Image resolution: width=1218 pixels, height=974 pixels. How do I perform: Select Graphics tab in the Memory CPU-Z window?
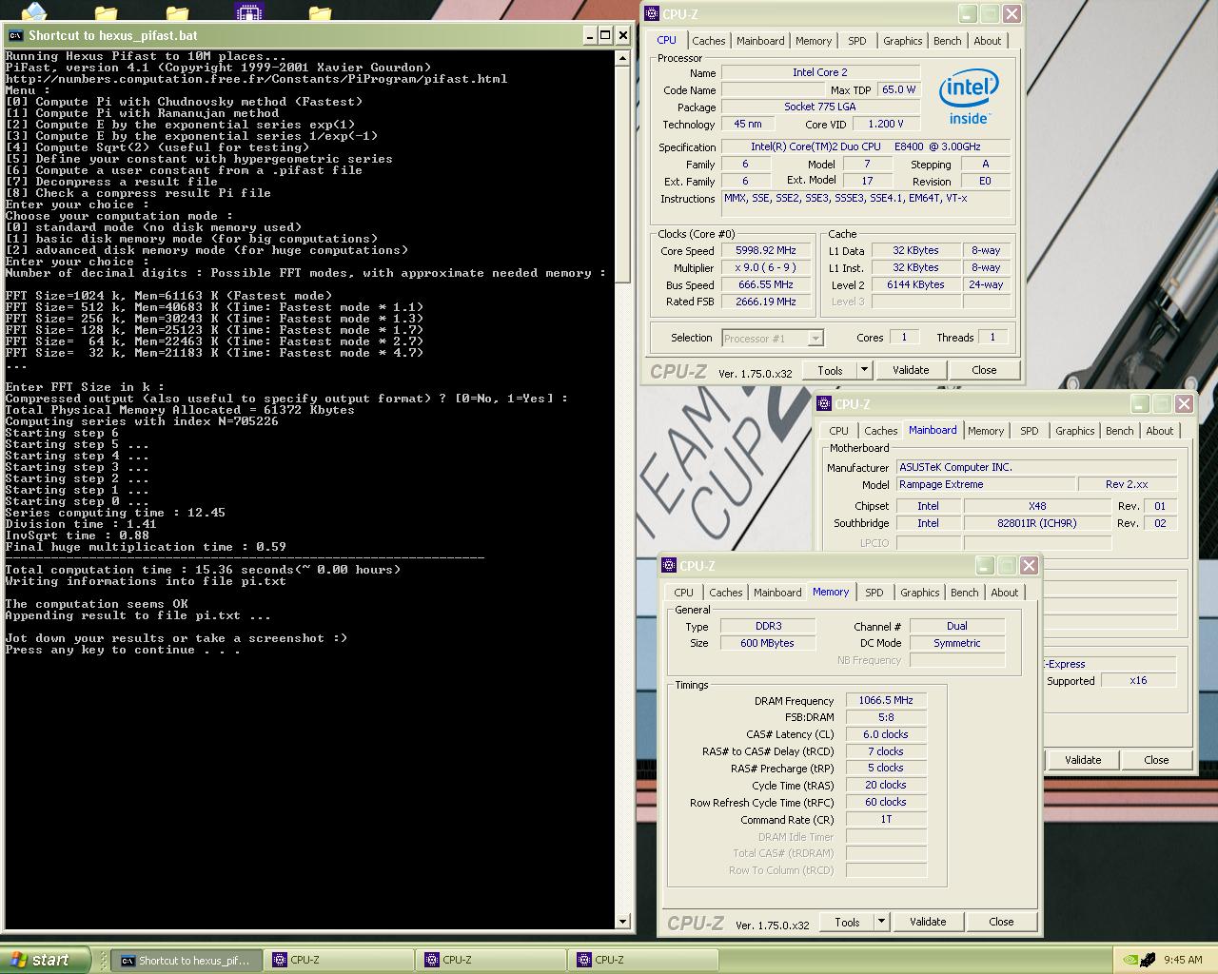[x=919, y=593]
